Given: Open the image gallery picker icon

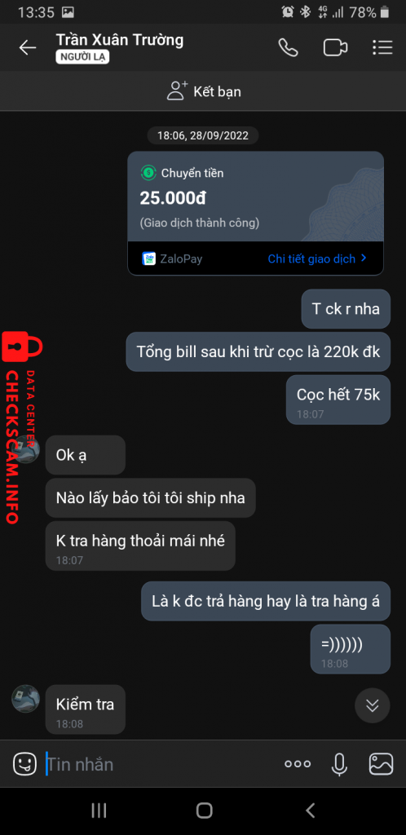Looking at the screenshot, I should click(381, 764).
